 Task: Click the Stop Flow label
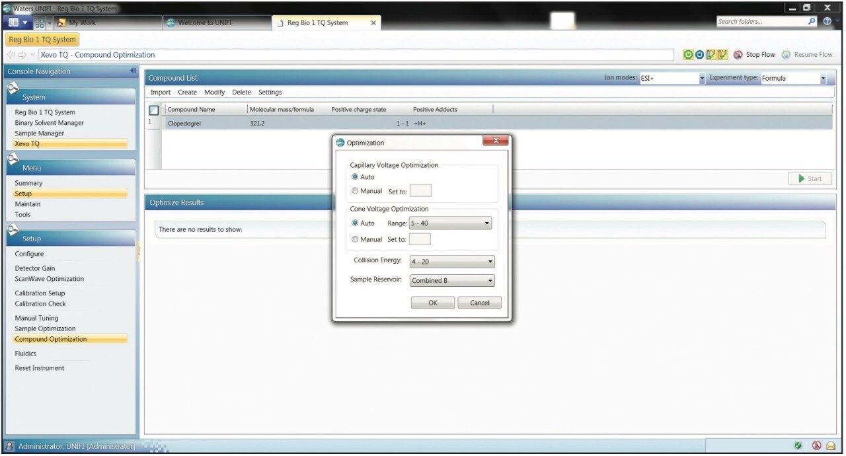point(760,55)
